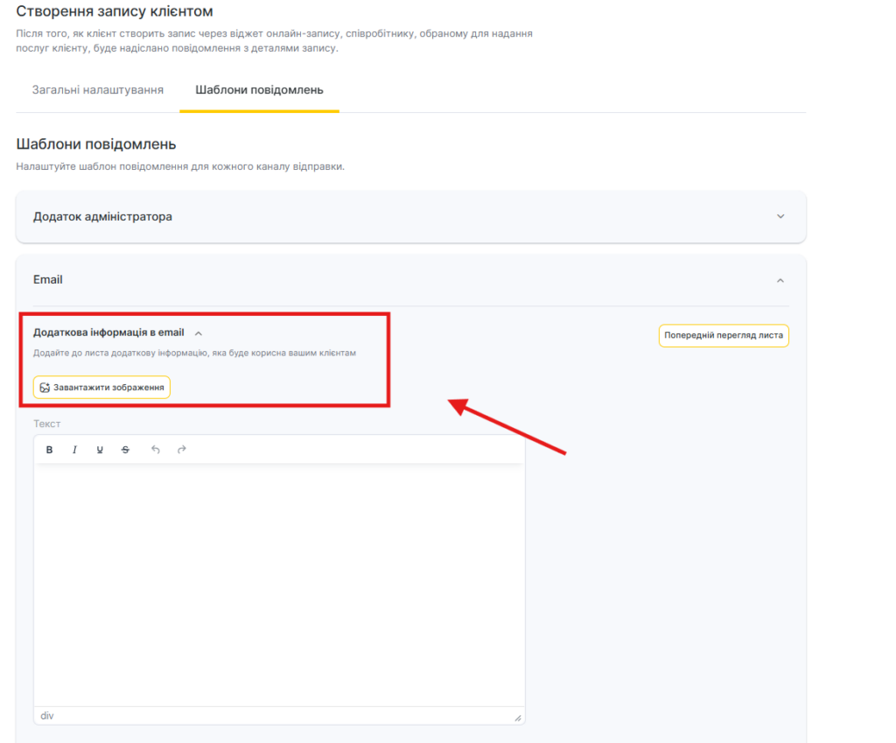The width and height of the screenshot is (896, 743).
Task: Click the Email section heading
Action: pyautogui.click(x=48, y=280)
